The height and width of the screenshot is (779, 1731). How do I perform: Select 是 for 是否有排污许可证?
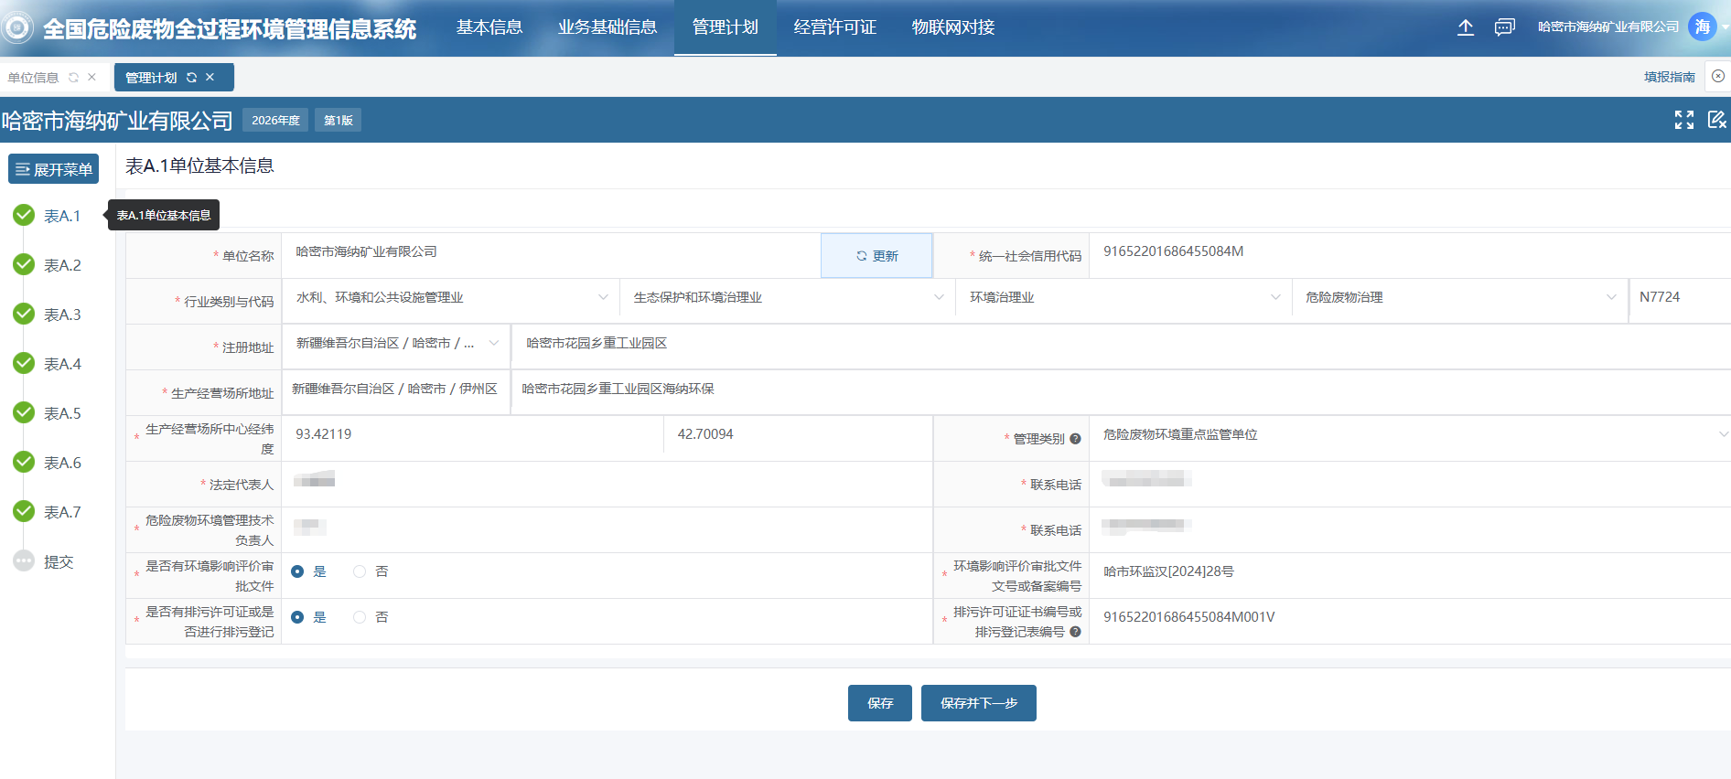297,617
